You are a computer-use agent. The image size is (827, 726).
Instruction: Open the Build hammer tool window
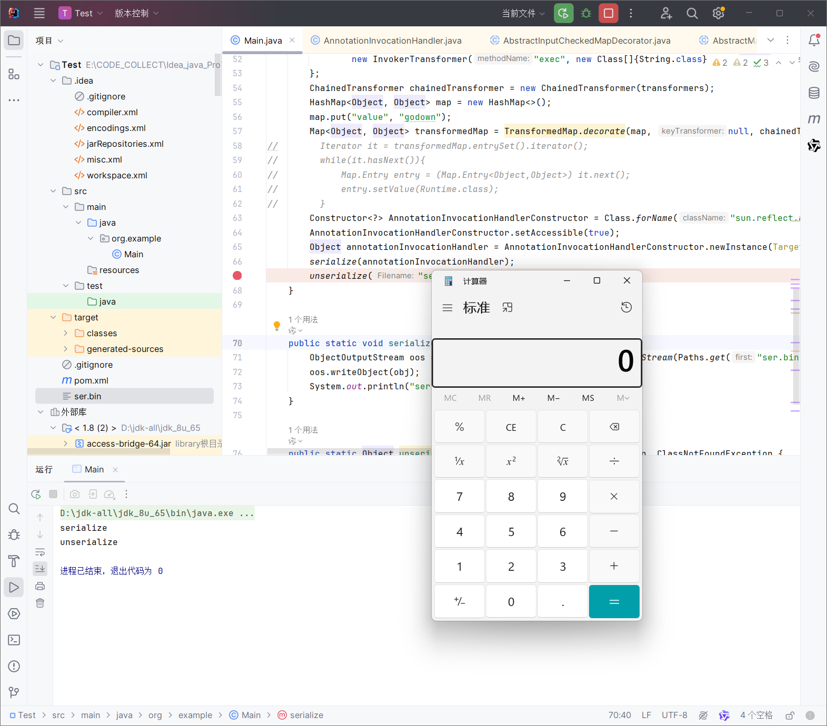pos(14,561)
